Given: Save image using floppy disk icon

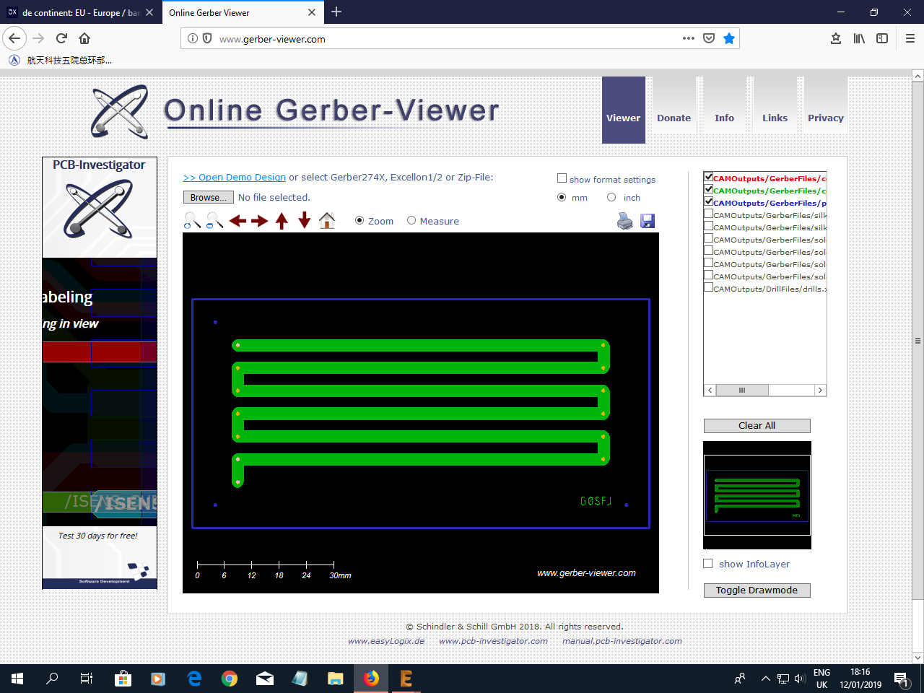Looking at the screenshot, I should coord(648,221).
